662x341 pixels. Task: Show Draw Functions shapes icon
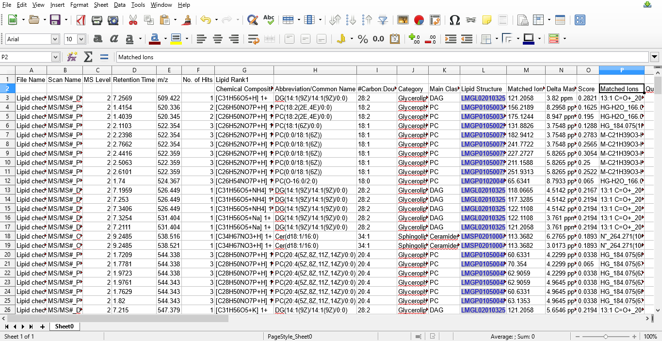tap(580, 20)
